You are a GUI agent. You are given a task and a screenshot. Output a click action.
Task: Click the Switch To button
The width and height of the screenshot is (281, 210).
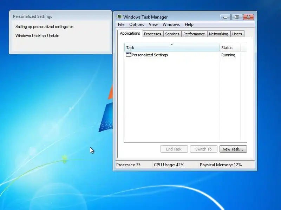pos(204,149)
